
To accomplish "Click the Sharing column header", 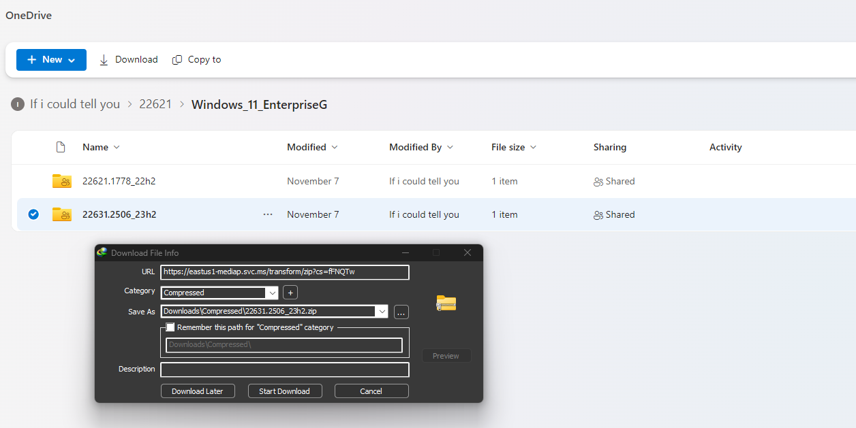I will 610,147.
